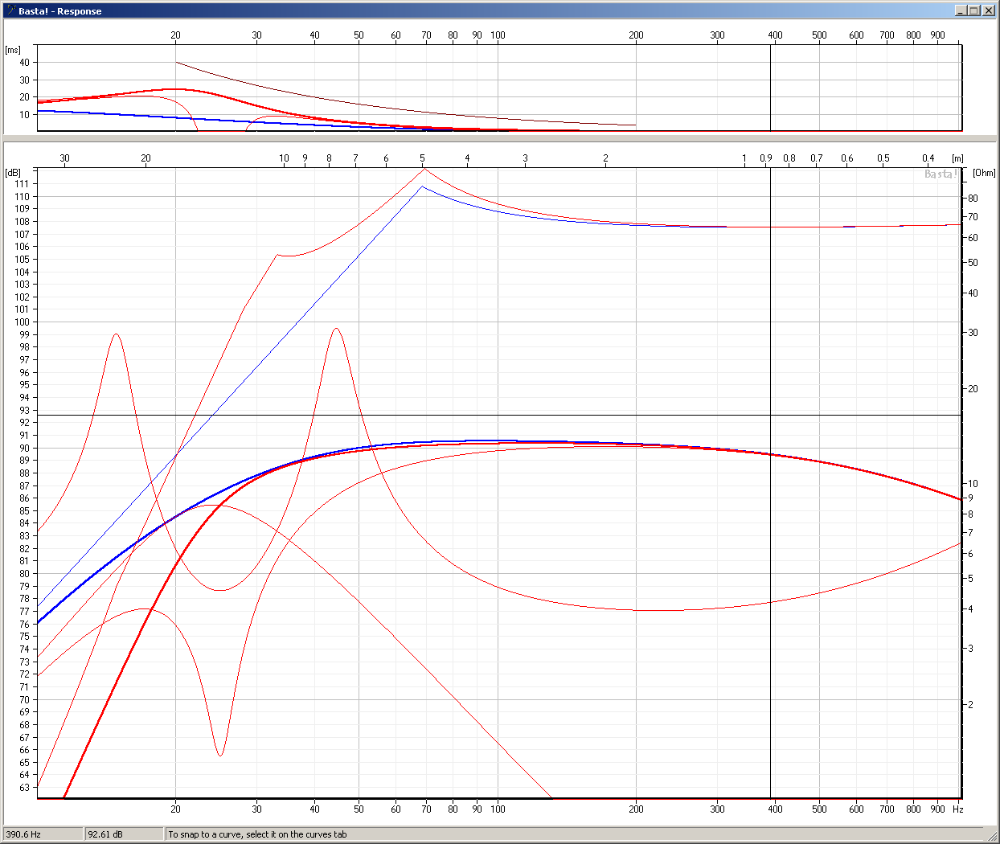Close the Basta! Response window
This screenshot has width=1000, height=844.
click(x=987, y=10)
